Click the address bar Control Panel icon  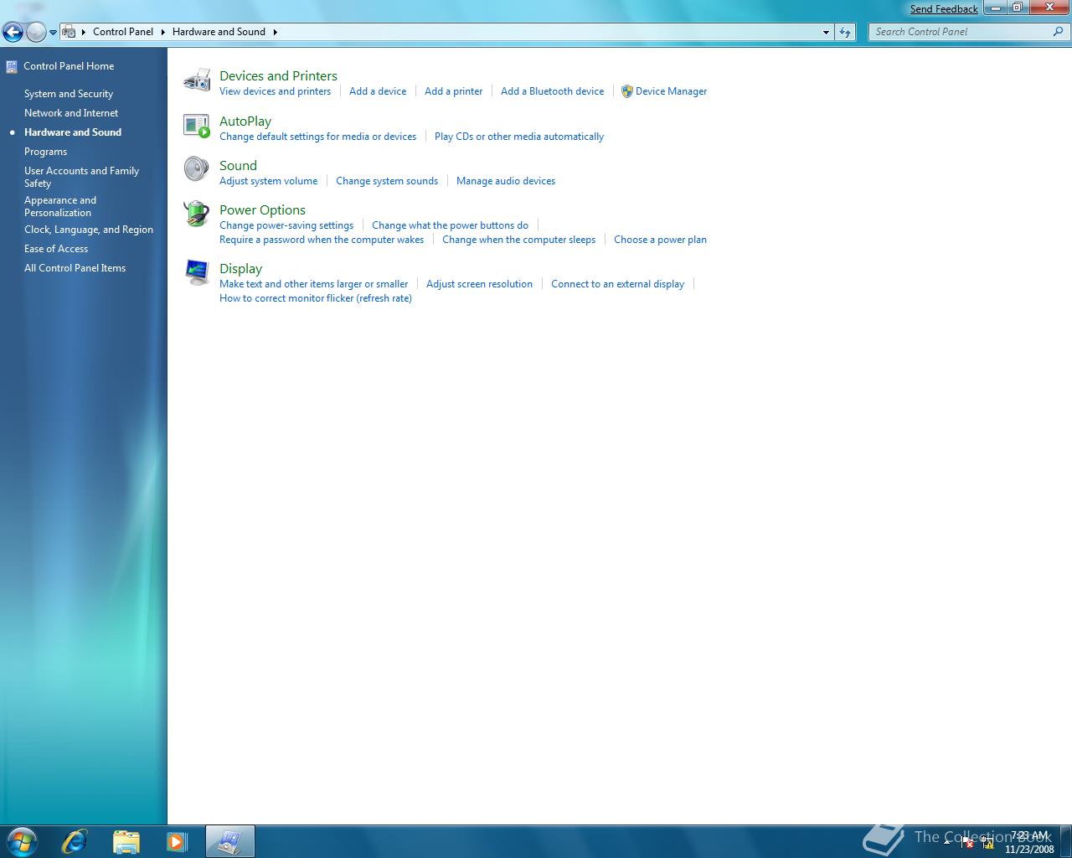pos(70,32)
